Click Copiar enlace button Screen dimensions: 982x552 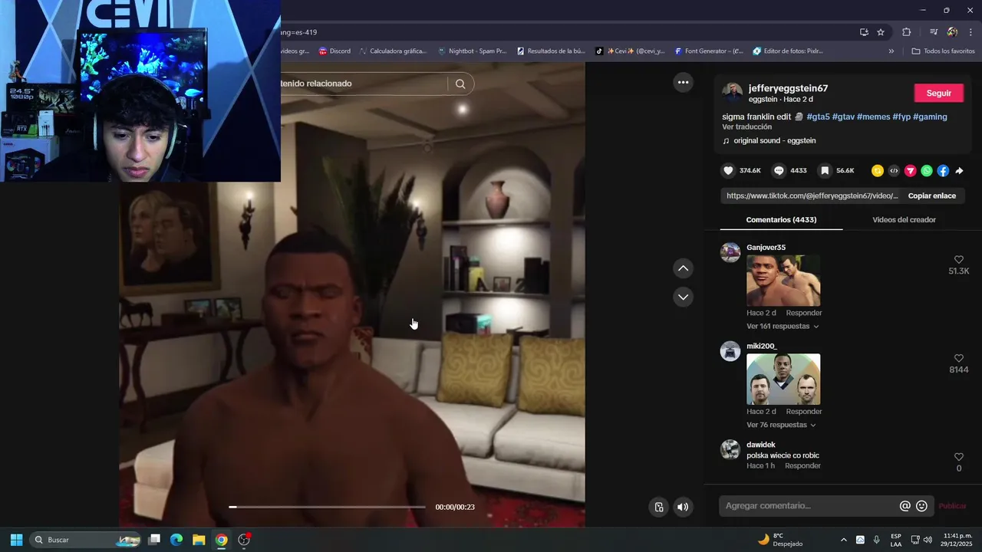pyautogui.click(x=931, y=195)
